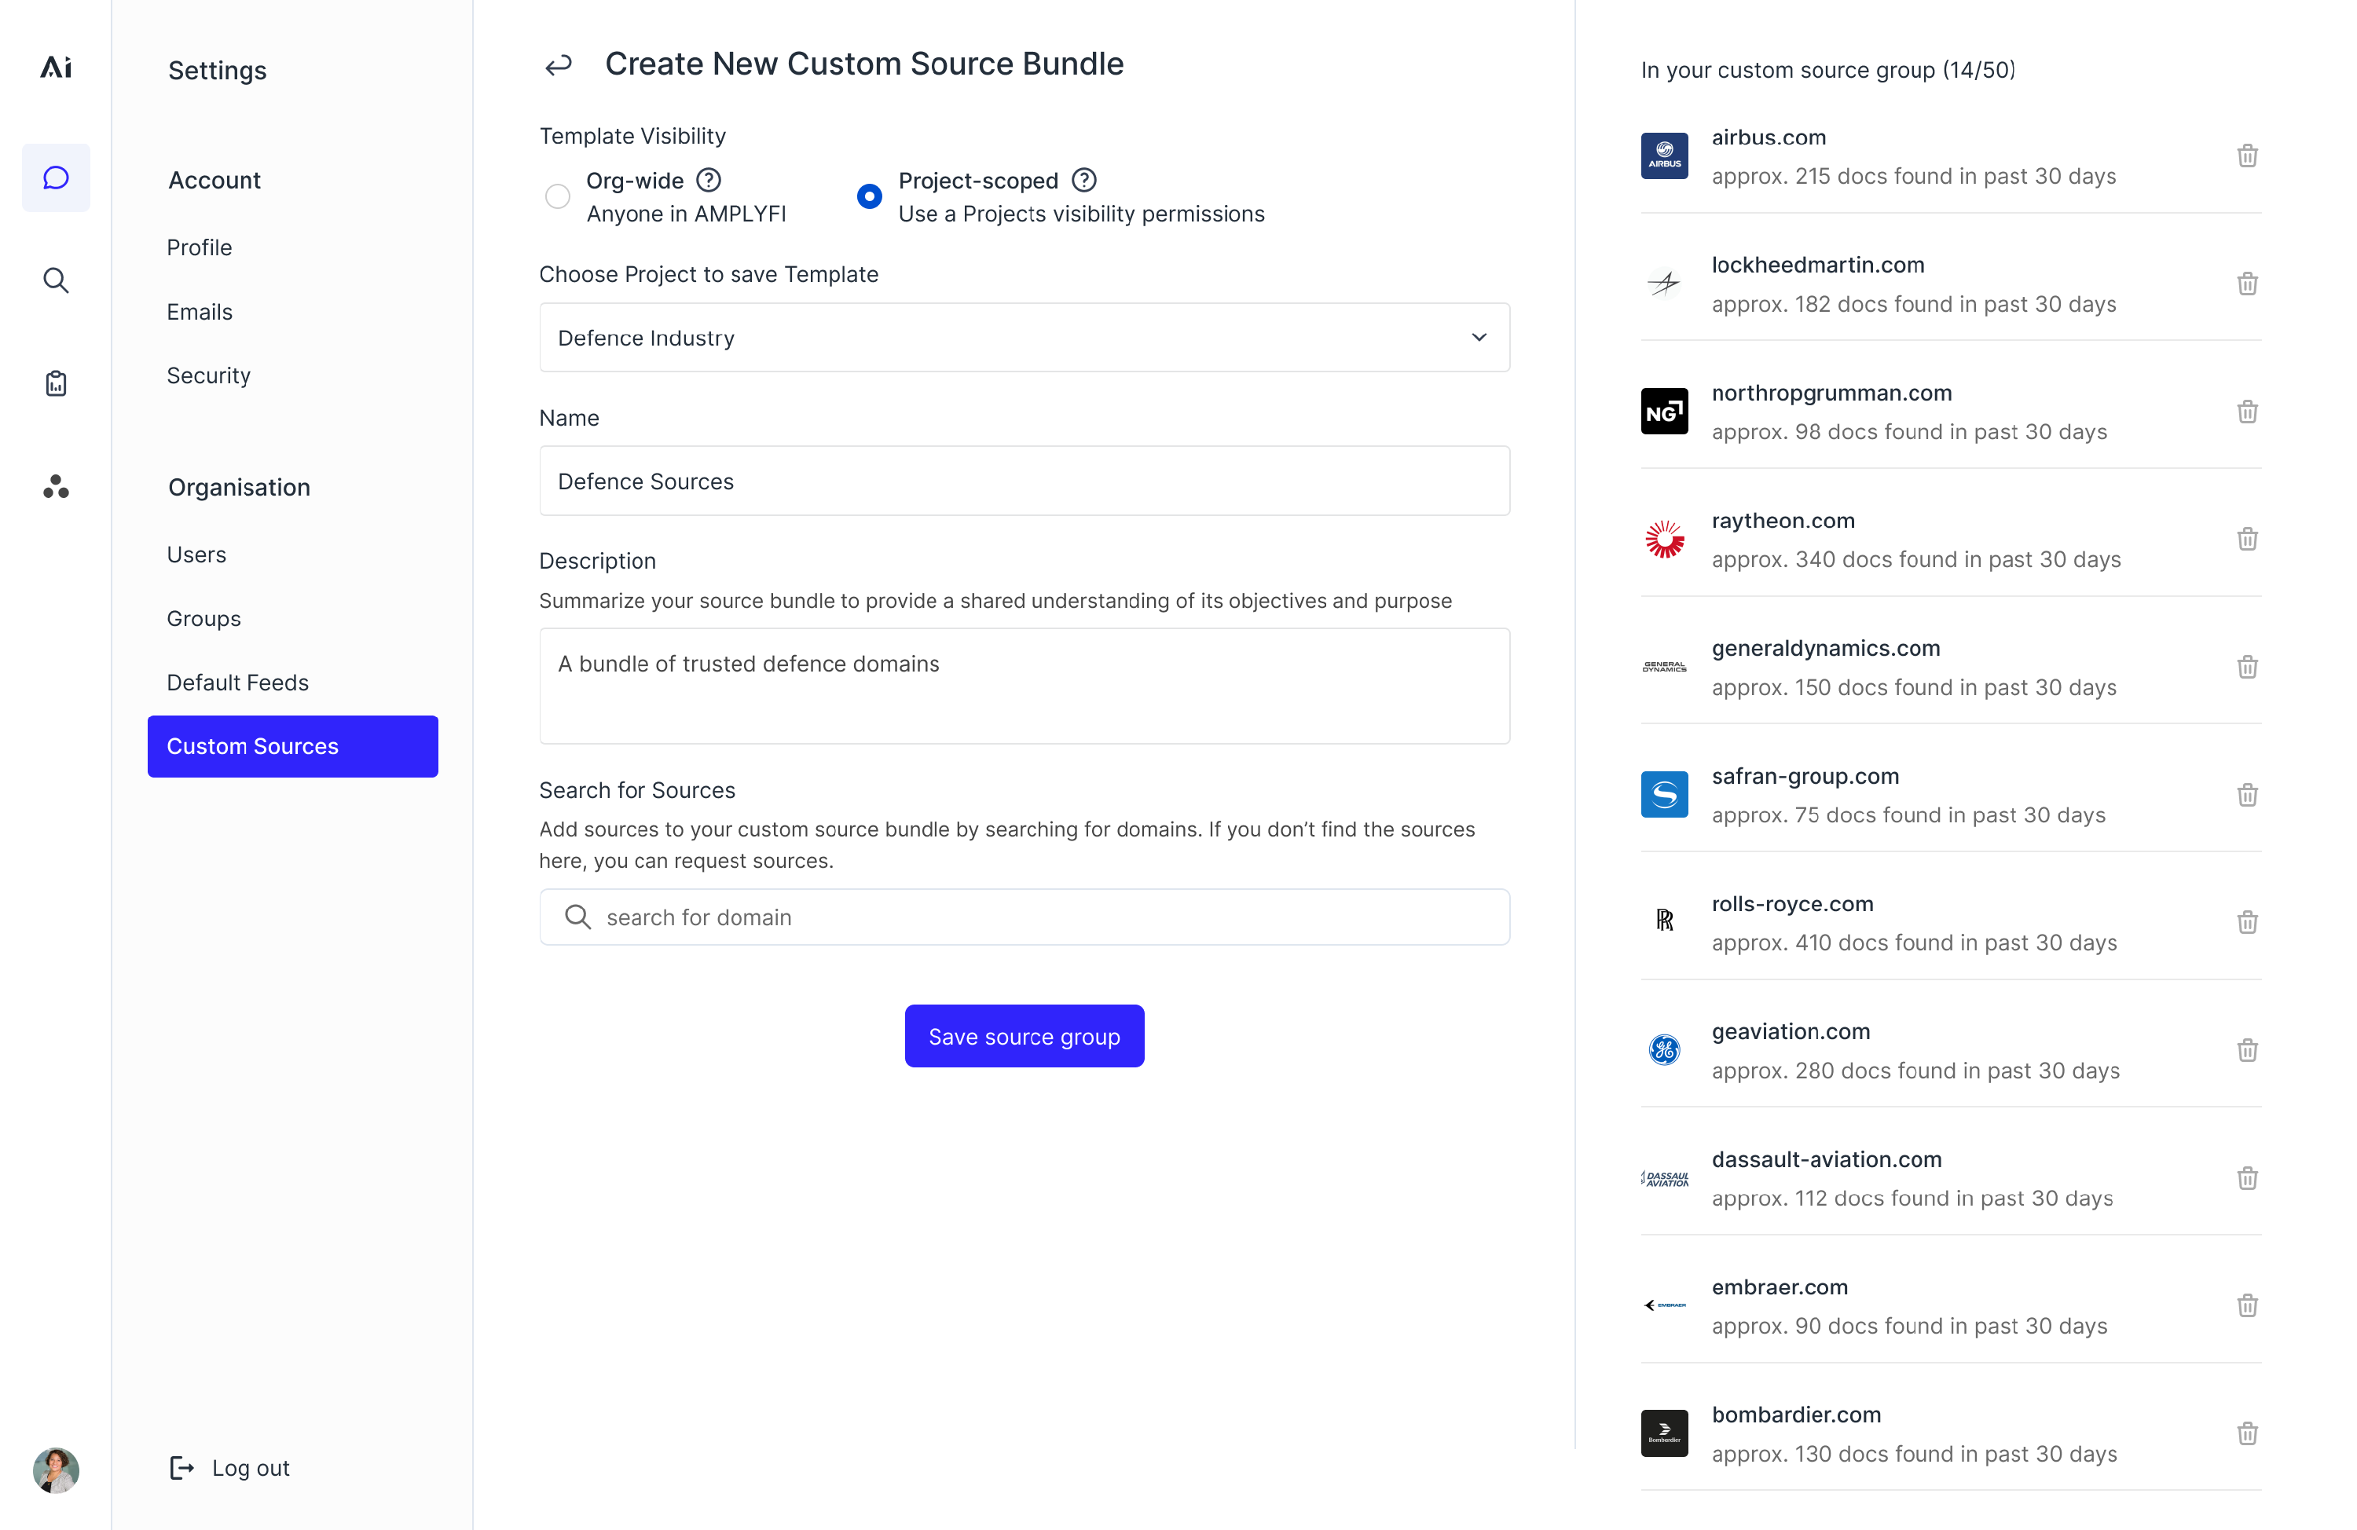Remove northropgrumman.com with its trash icon
Image resolution: width=2357 pixels, height=1530 pixels.
(x=2247, y=412)
